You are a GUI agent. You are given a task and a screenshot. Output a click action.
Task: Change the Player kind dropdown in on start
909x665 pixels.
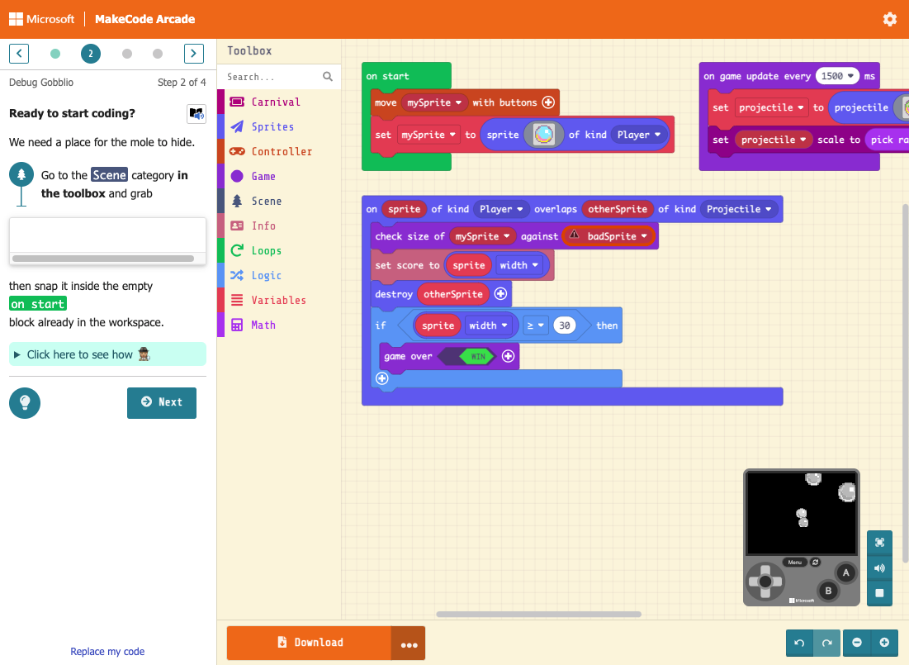click(639, 135)
